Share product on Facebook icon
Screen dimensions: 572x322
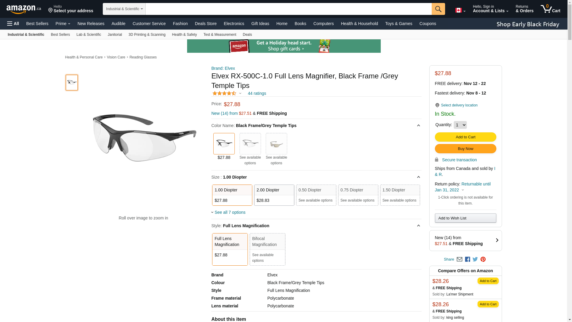(467, 259)
